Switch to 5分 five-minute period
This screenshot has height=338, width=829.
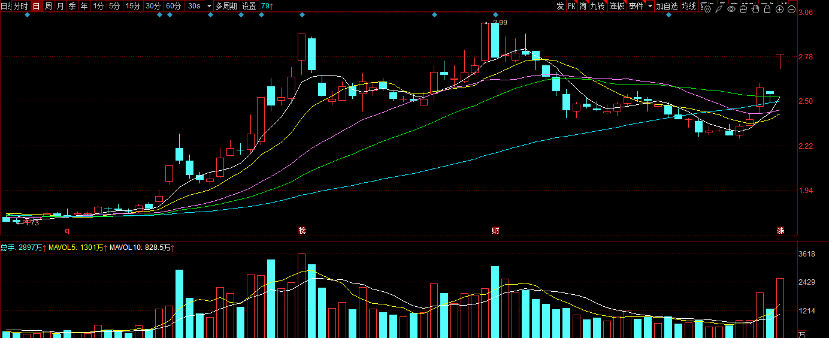(114, 6)
